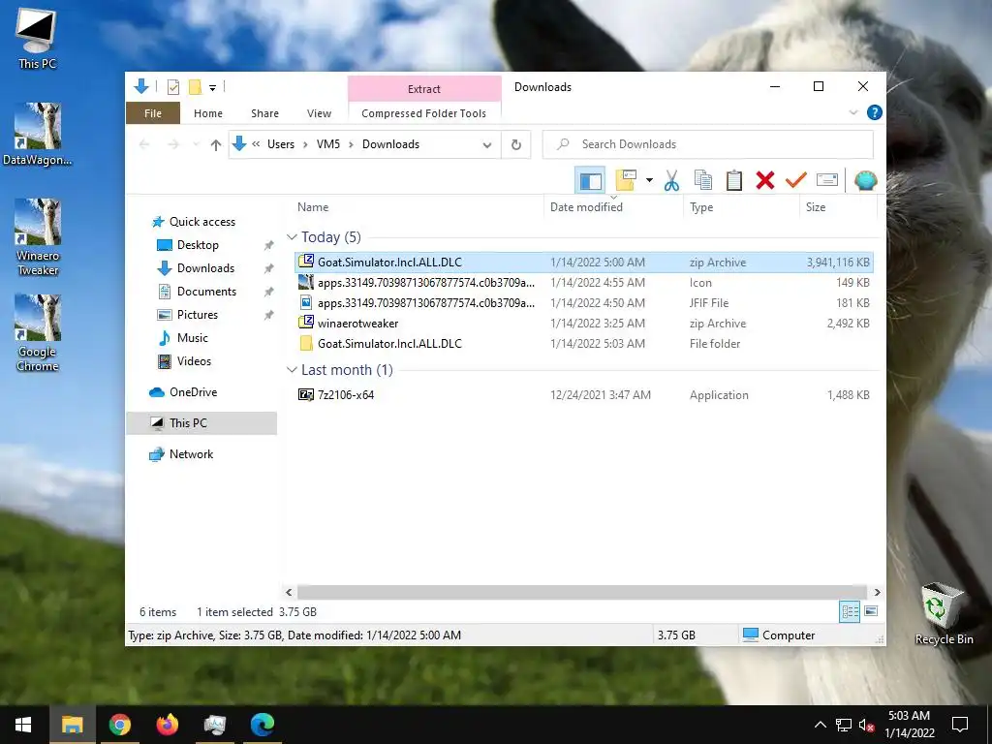992x744 pixels.
Task: Click the Copy pages icon
Action: point(703,180)
